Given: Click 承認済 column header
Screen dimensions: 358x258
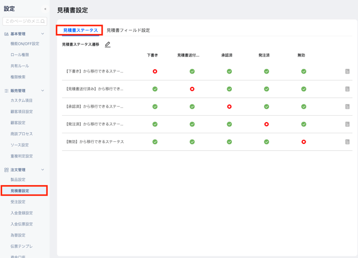Looking at the screenshot, I should pos(227,55).
